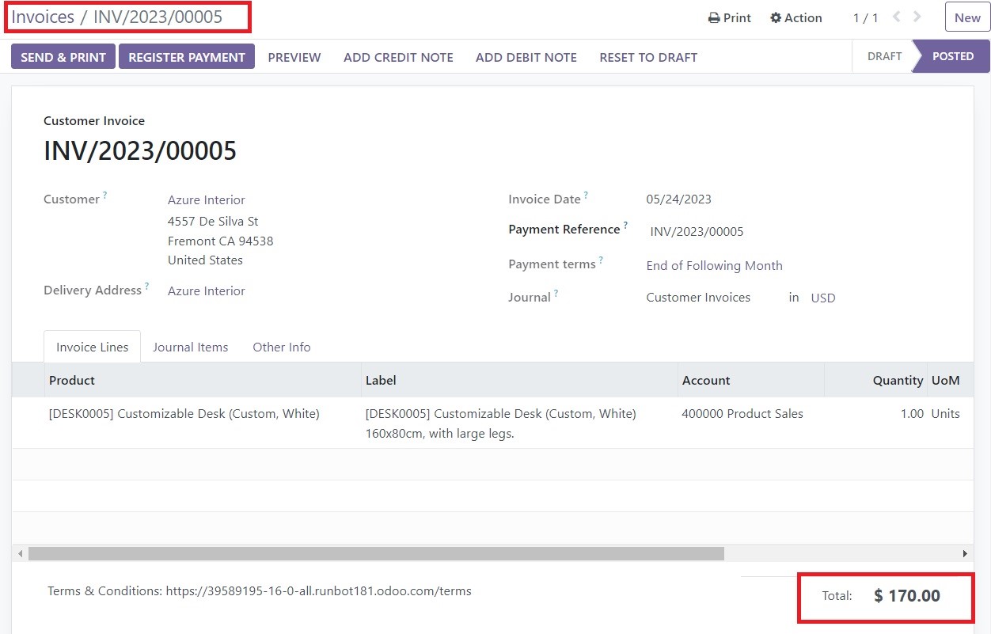Click the Invoices breadcrumb link
The width and height of the screenshot is (991, 634).
pyautogui.click(x=43, y=17)
